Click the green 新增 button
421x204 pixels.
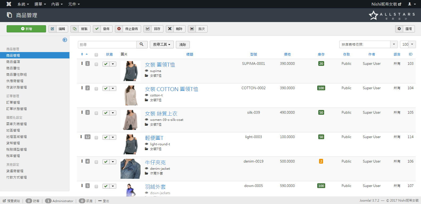(26, 29)
